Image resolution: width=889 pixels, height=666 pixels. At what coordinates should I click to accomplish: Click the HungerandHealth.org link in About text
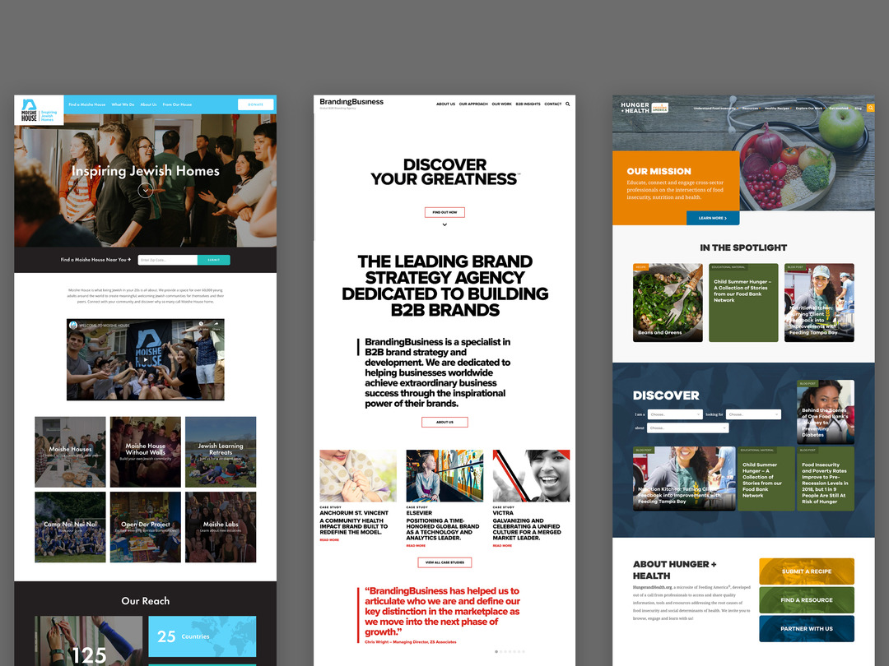(652, 587)
